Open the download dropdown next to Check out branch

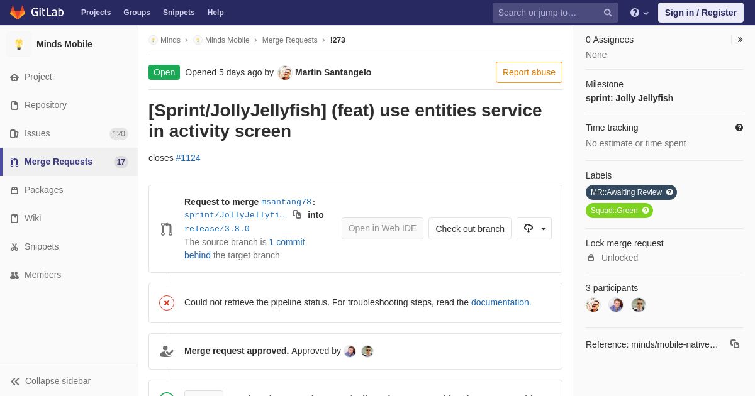(x=534, y=228)
